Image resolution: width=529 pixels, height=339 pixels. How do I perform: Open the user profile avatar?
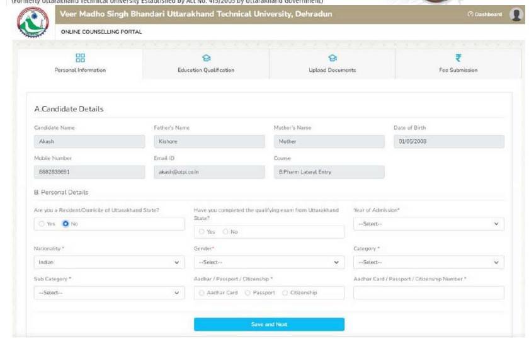516,14
